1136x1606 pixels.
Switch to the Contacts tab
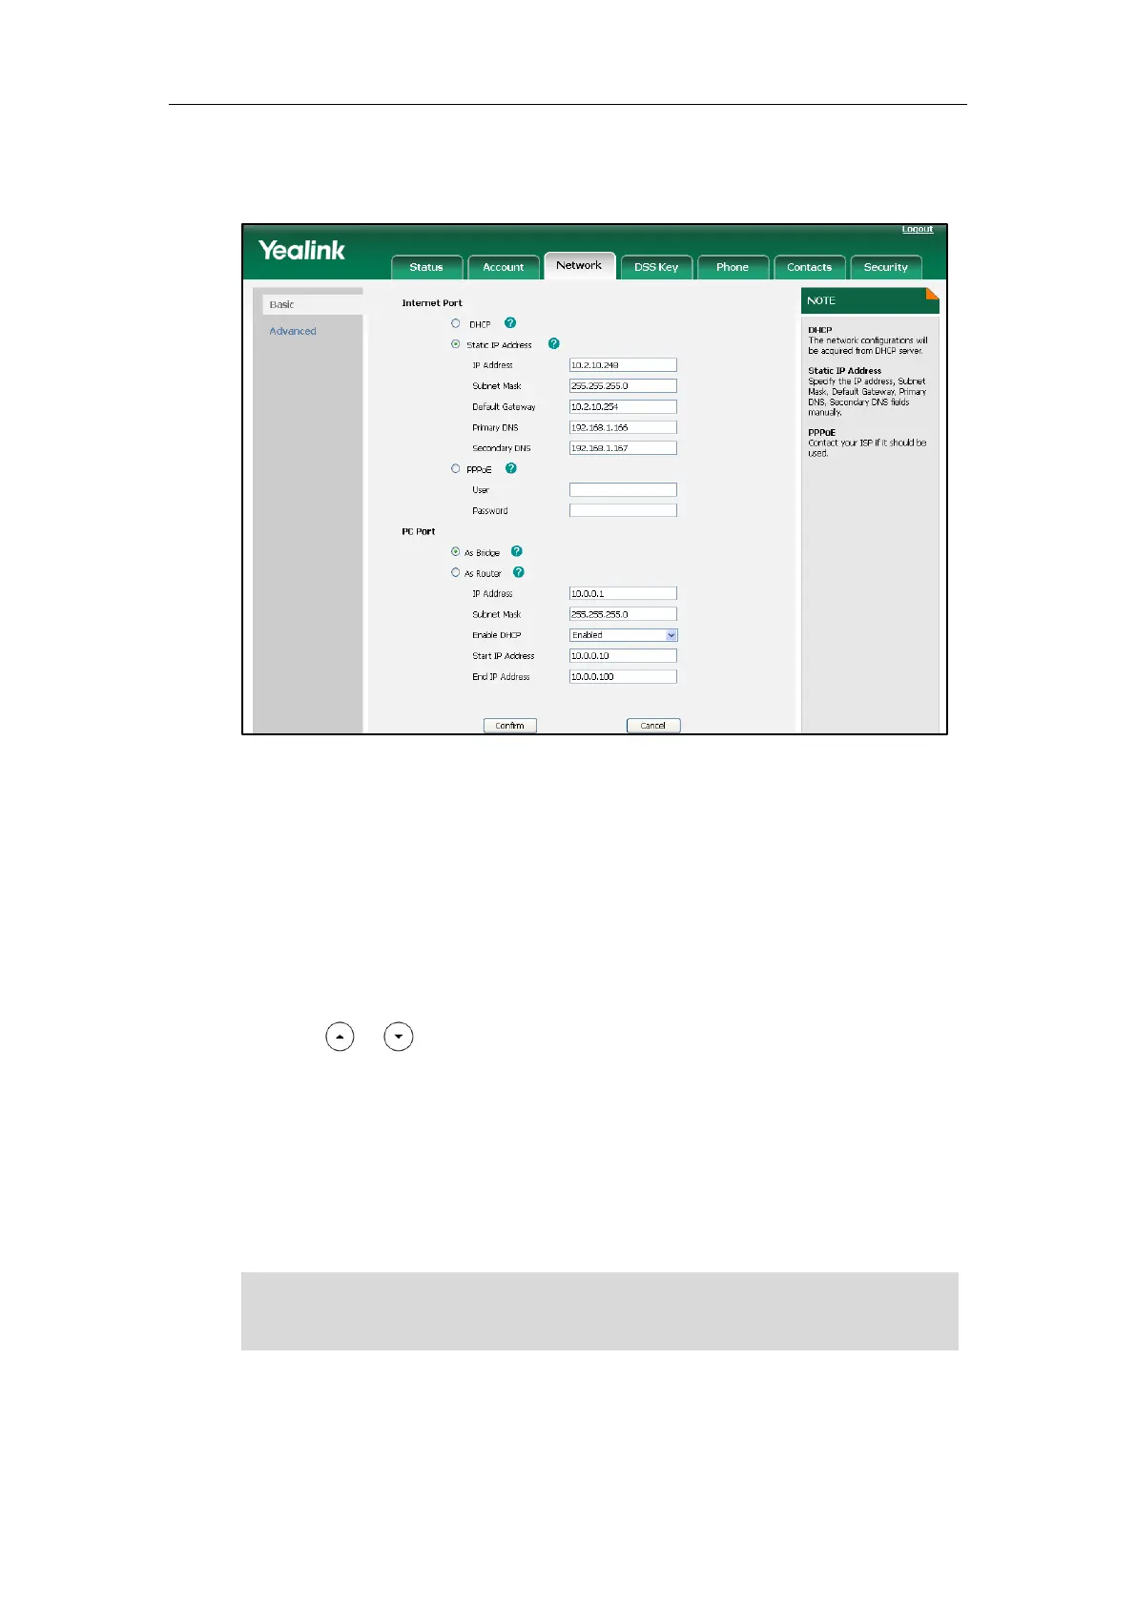[x=809, y=267]
